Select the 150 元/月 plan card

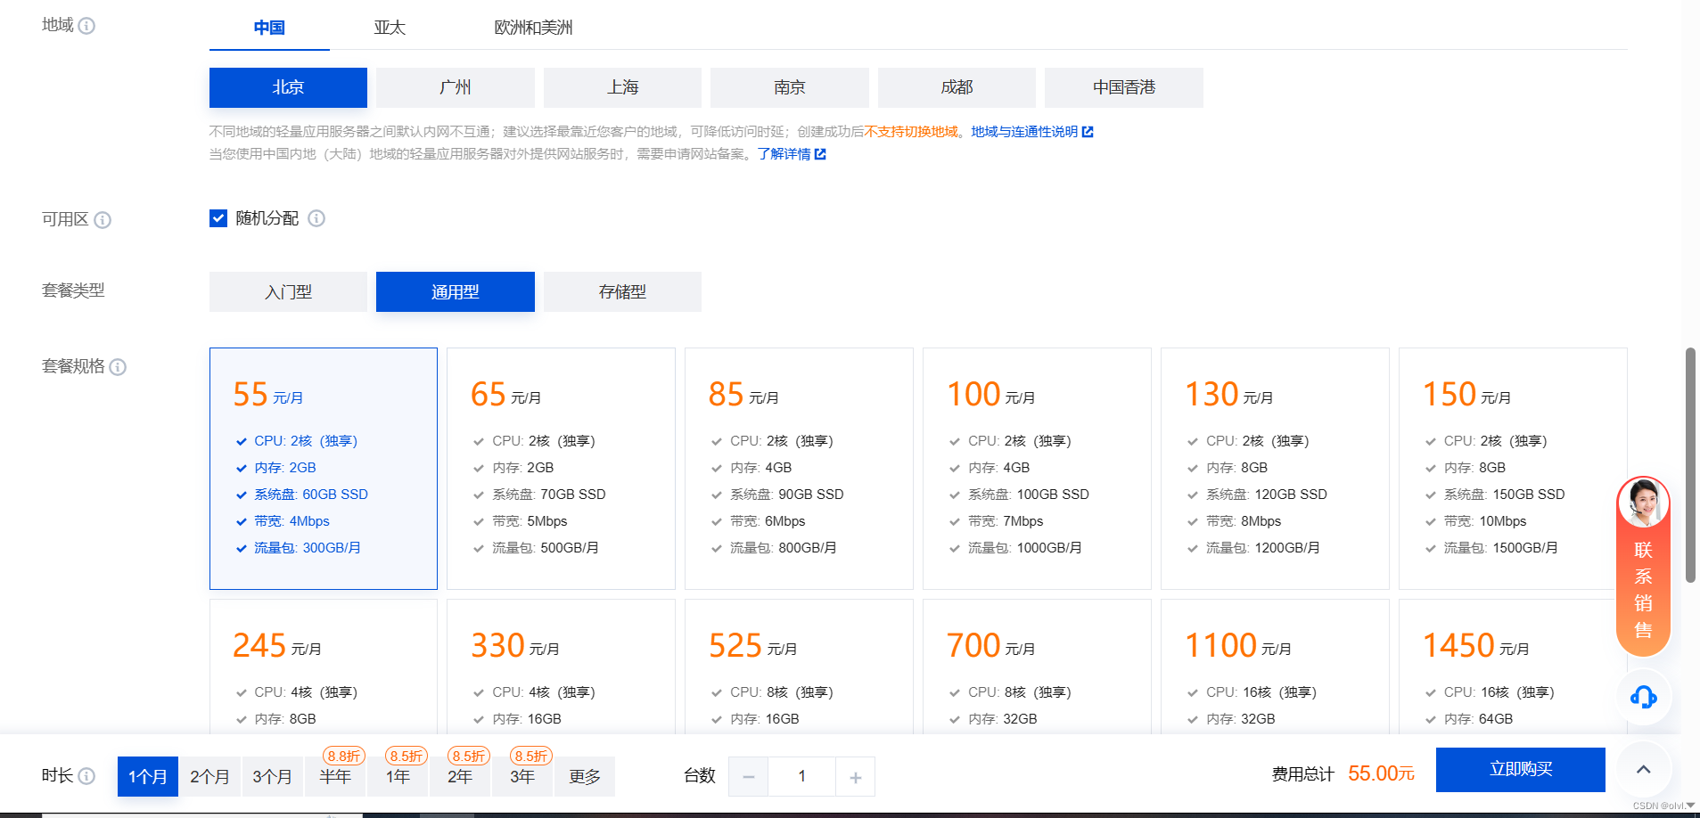click(x=1513, y=469)
